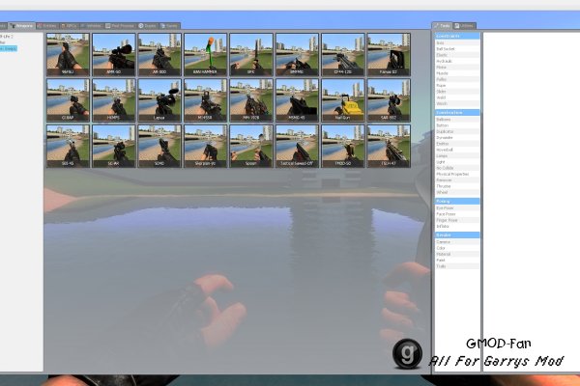The width and height of the screenshot is (580, 386).
Task: Select the Famas weapon thumbnail
Action: click(x=389, y=54)
